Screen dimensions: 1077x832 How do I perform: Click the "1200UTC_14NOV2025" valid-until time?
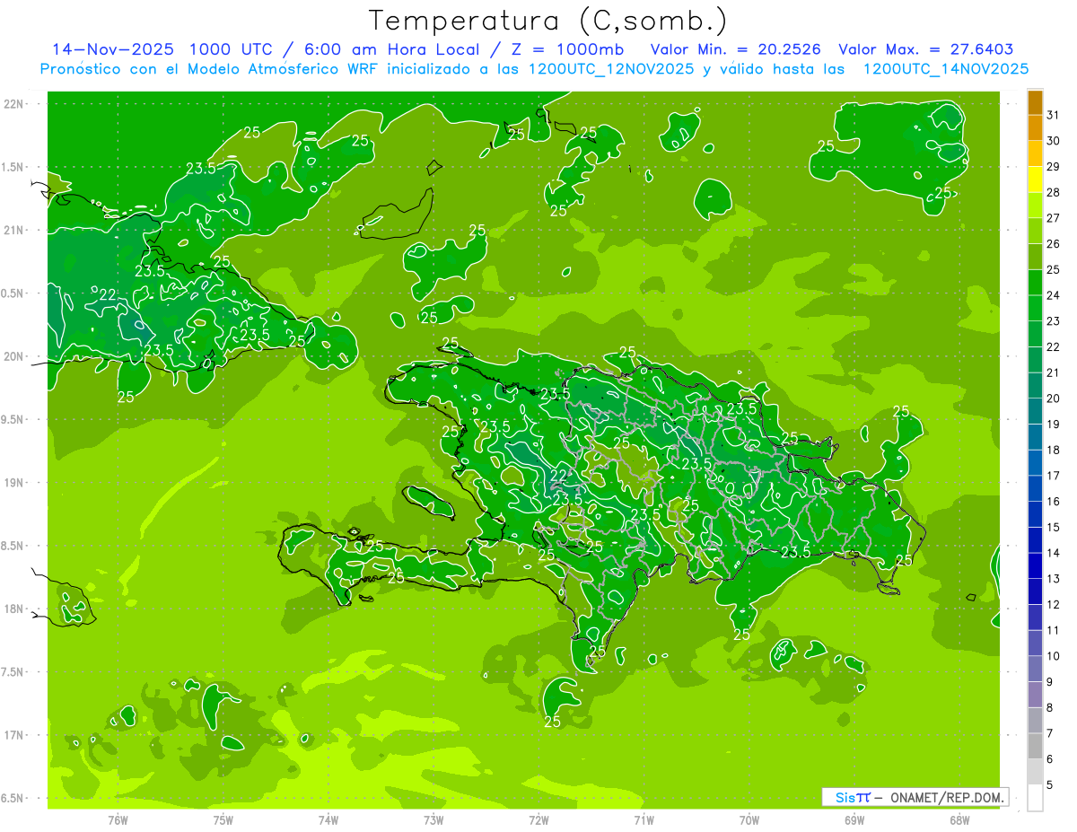click(945, 68)
